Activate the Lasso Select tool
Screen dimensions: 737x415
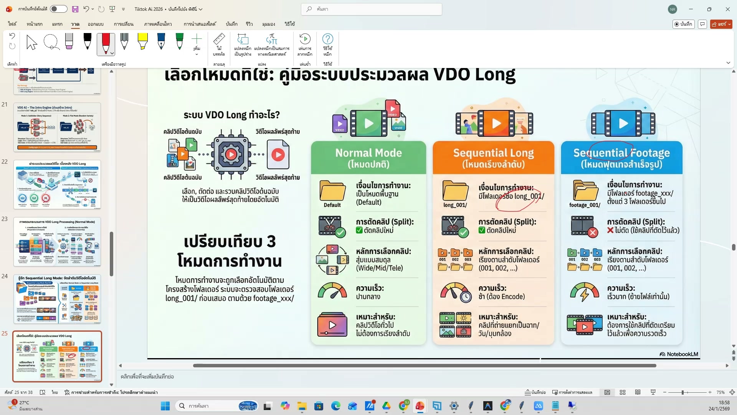[x=51, y=42]
